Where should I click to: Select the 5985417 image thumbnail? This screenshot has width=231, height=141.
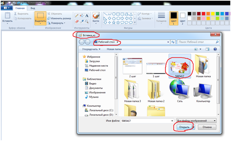point(180,66)
